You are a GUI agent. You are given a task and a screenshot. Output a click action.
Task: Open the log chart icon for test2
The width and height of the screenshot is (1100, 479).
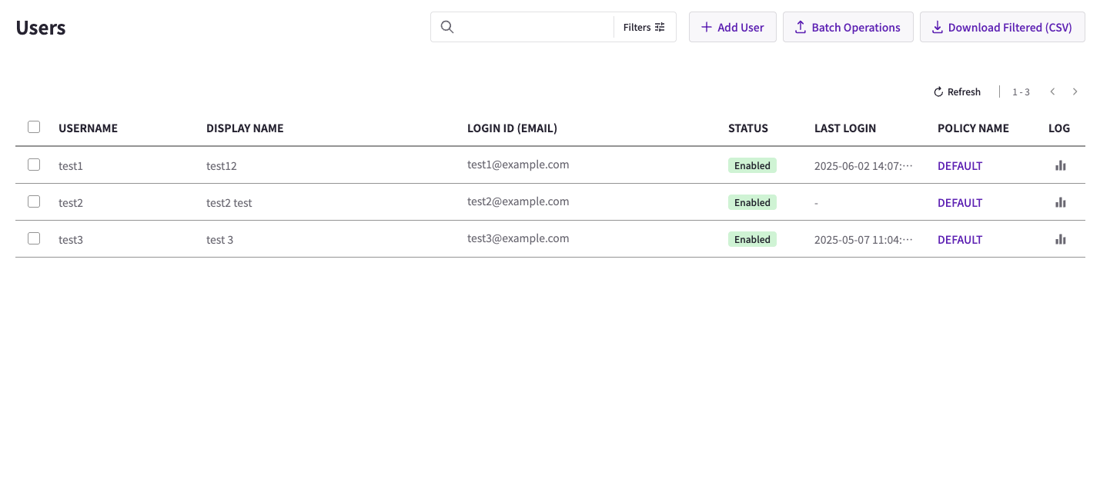pos(1060,202)
